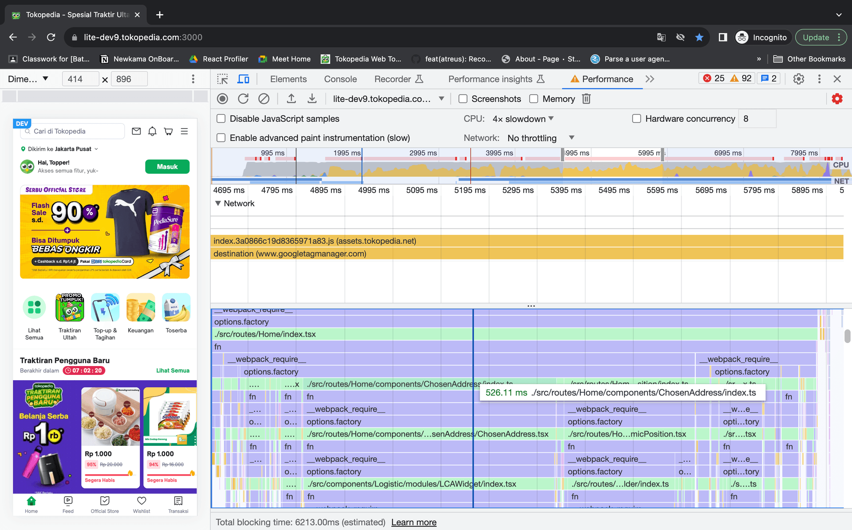
Task: Open Network No throttling dropdown
Action: click(x=540, y=138)
